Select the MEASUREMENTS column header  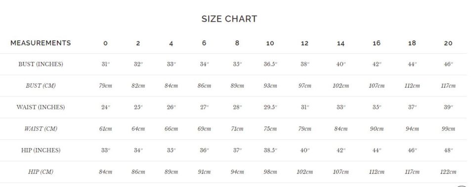(x=41, y=43)
